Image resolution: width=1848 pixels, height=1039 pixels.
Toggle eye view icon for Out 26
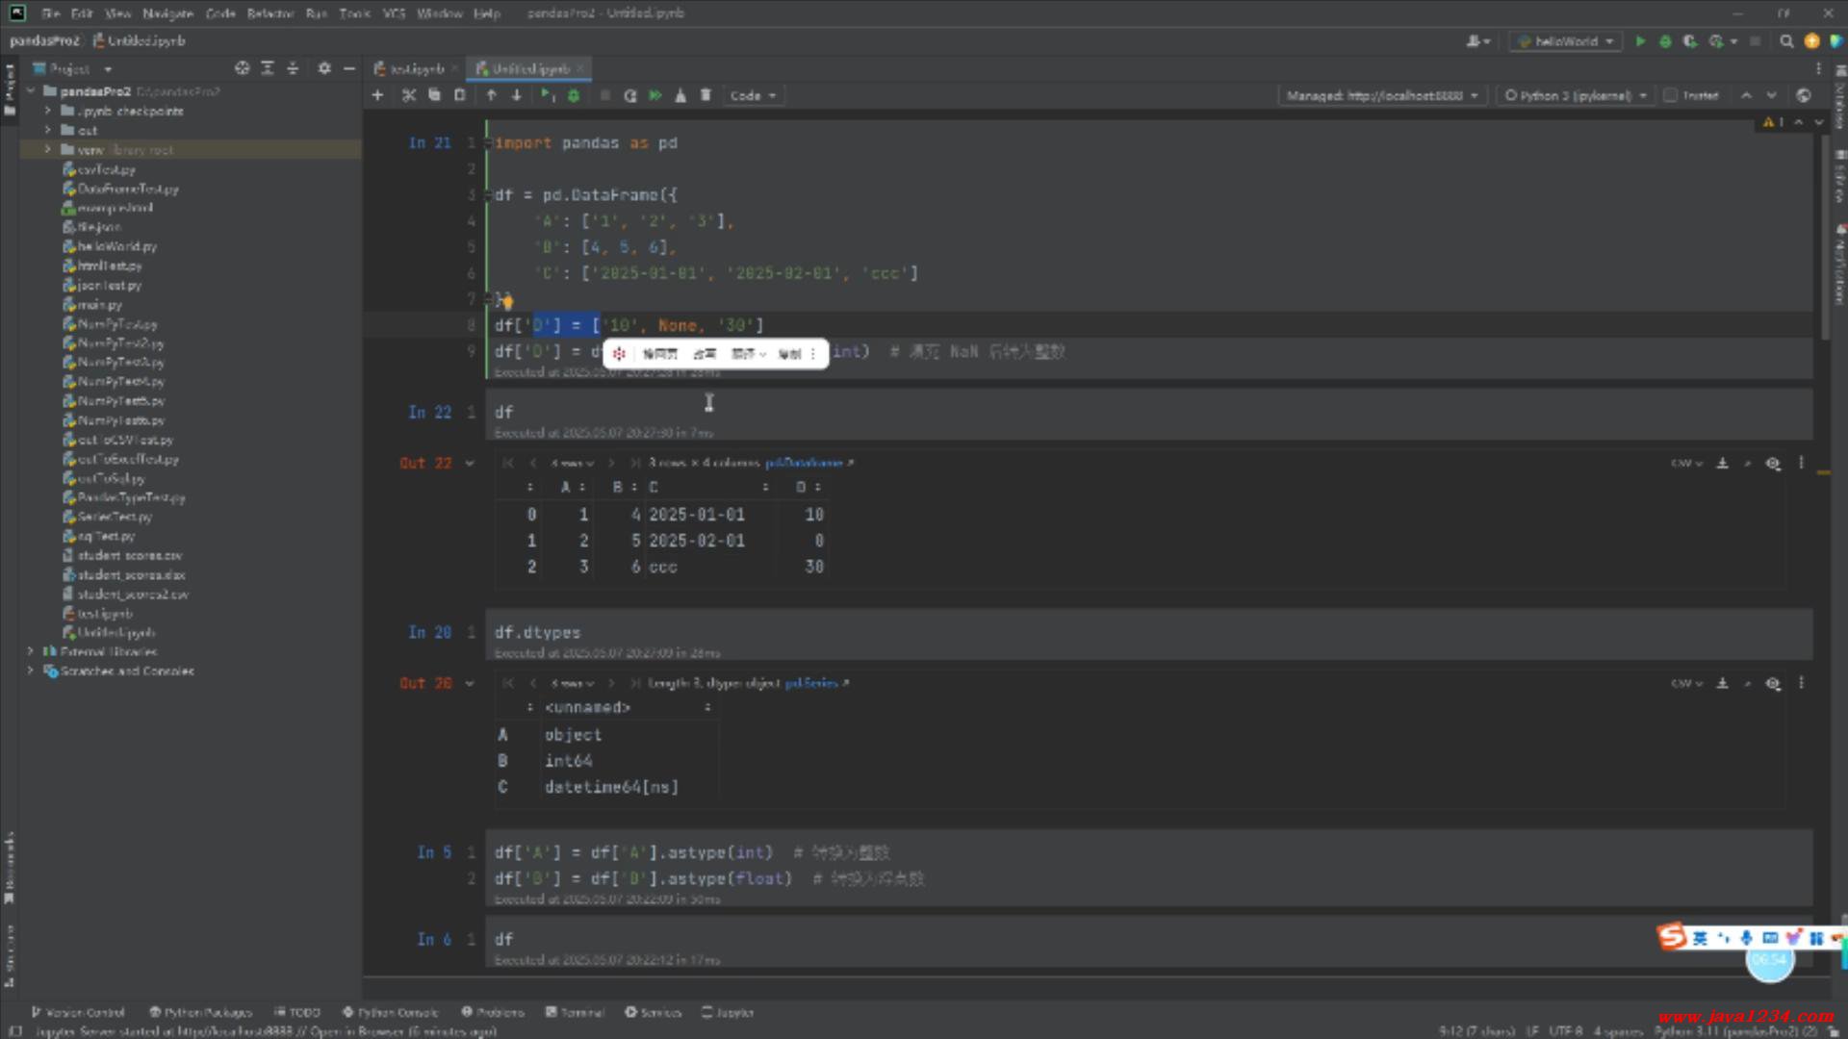(x=1773, y=683)
